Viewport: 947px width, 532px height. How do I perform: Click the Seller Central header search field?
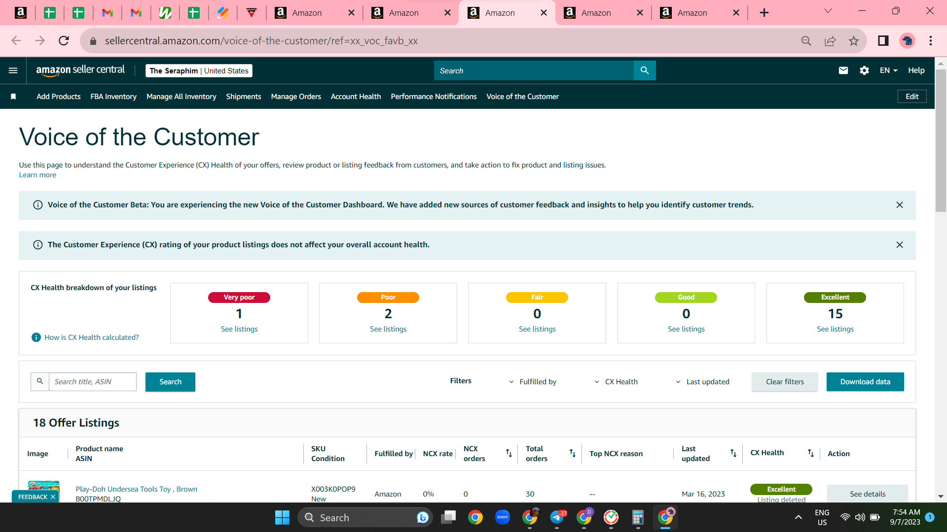pyautogui.click(x=534, y=70)
